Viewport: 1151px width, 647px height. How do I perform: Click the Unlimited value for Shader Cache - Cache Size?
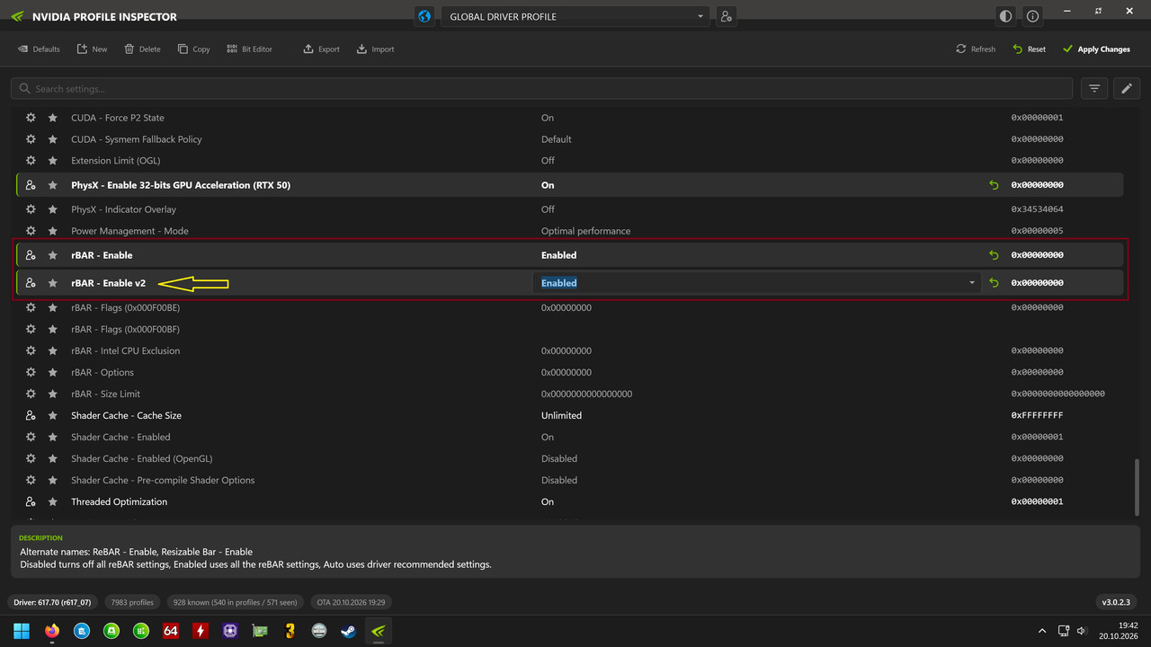pyautogui.click(x=561, y=415)
